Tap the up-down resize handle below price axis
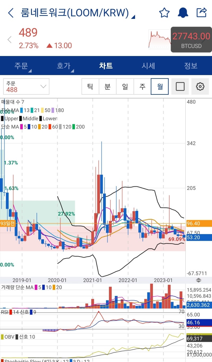Image resolution: width=212 pixels, height=362 pixels. pyautogui.click(x=199, y=280)
